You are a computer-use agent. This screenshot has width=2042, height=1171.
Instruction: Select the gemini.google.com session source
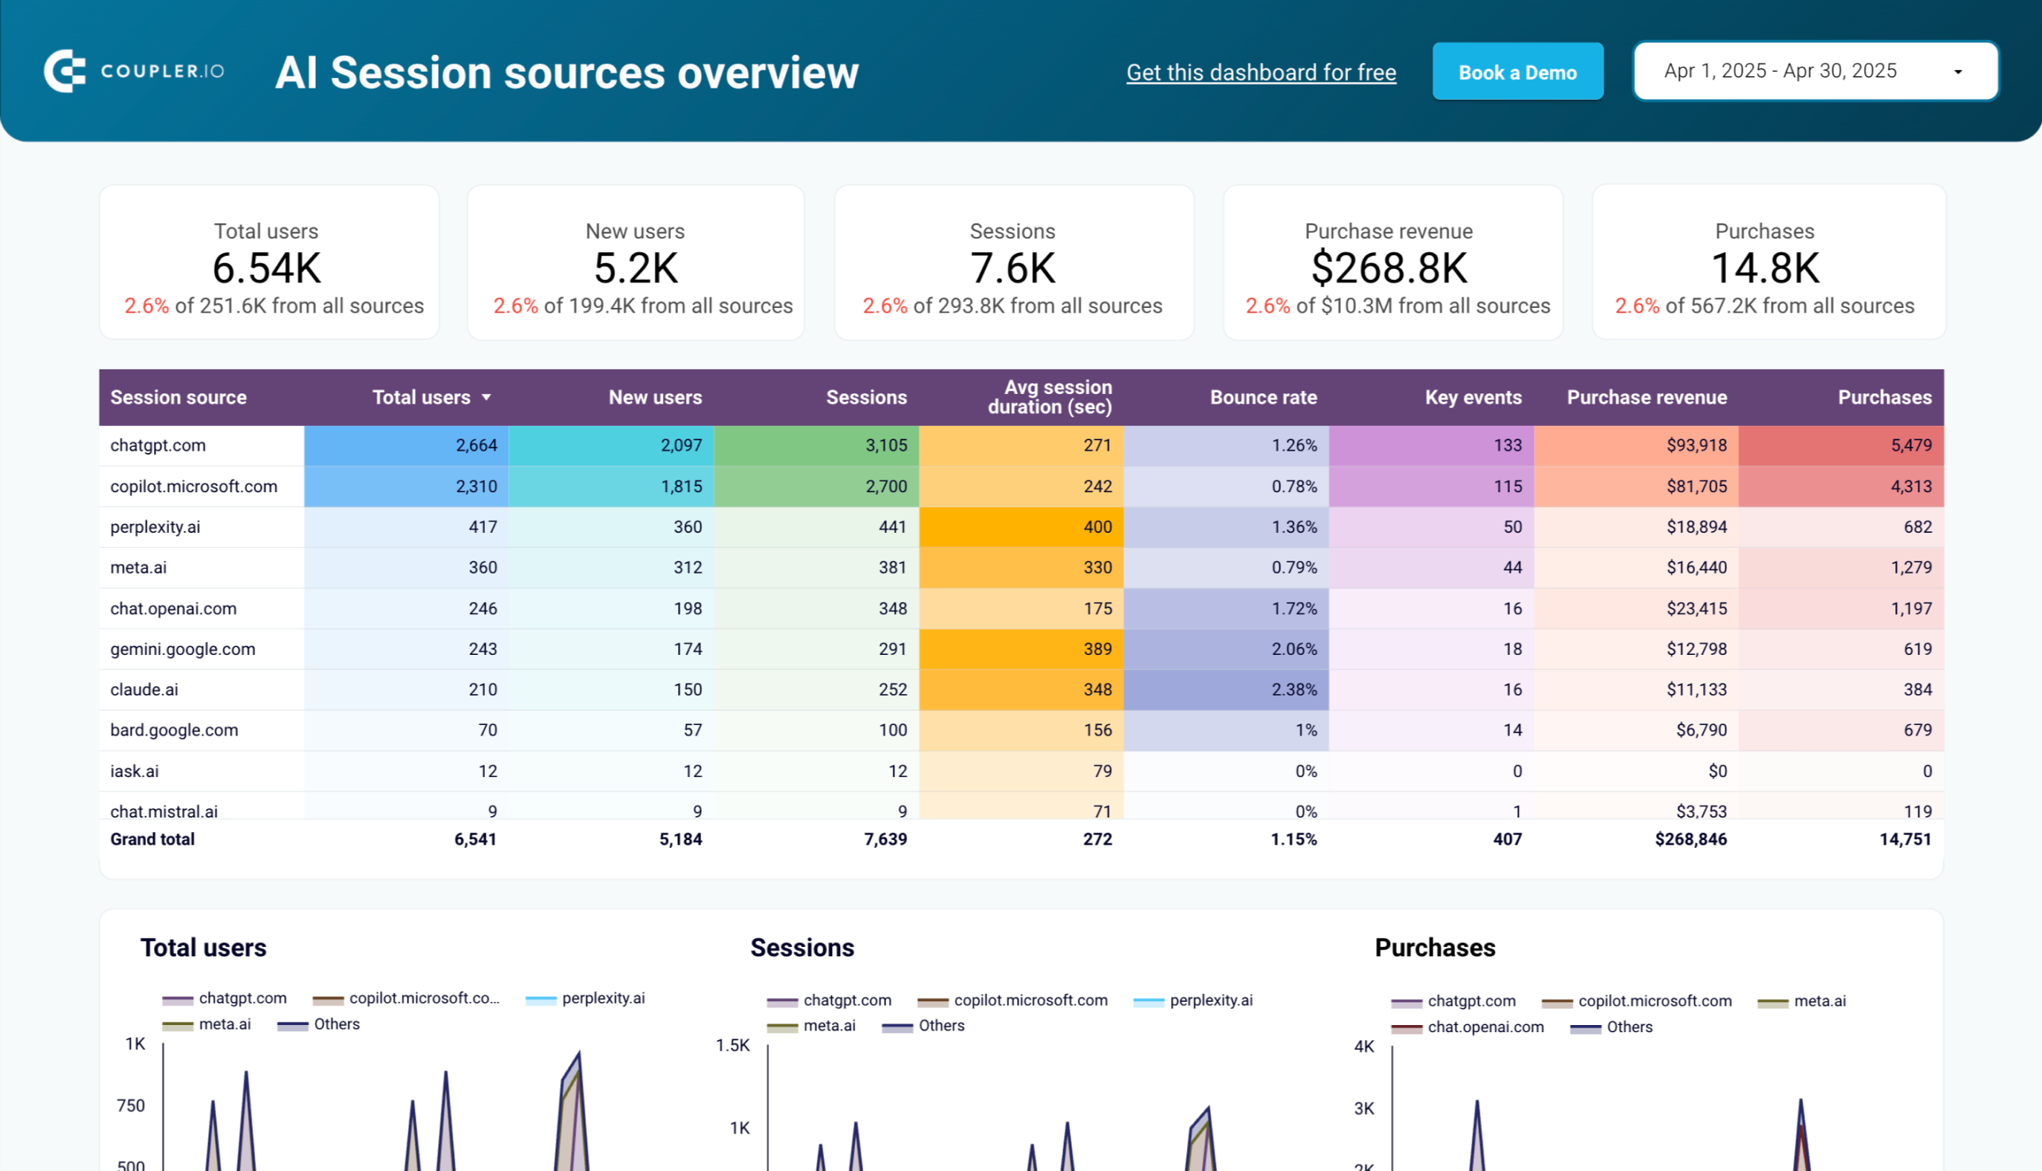coord(182,649)
